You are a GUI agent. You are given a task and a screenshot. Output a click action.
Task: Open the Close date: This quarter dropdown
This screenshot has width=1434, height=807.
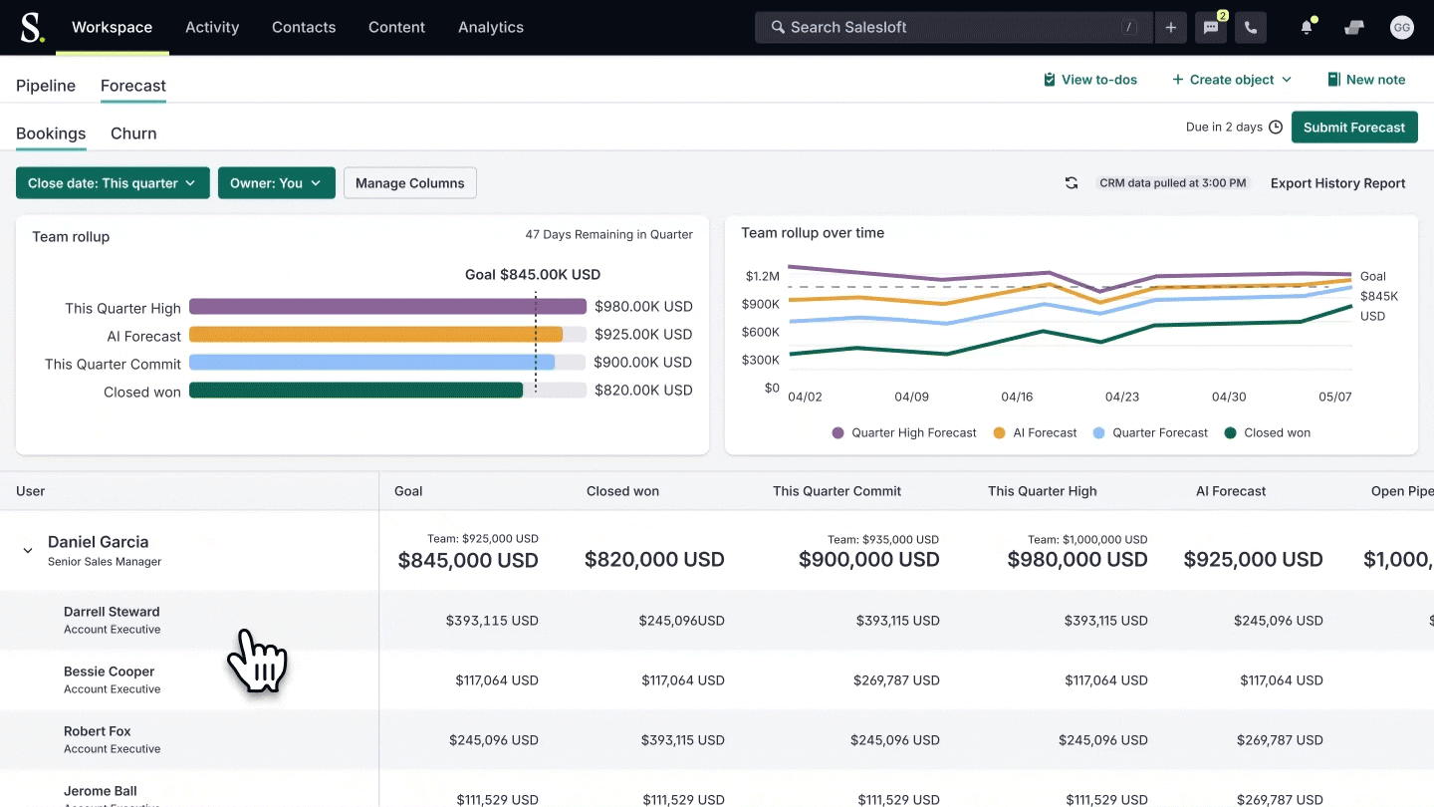(113, 183)
